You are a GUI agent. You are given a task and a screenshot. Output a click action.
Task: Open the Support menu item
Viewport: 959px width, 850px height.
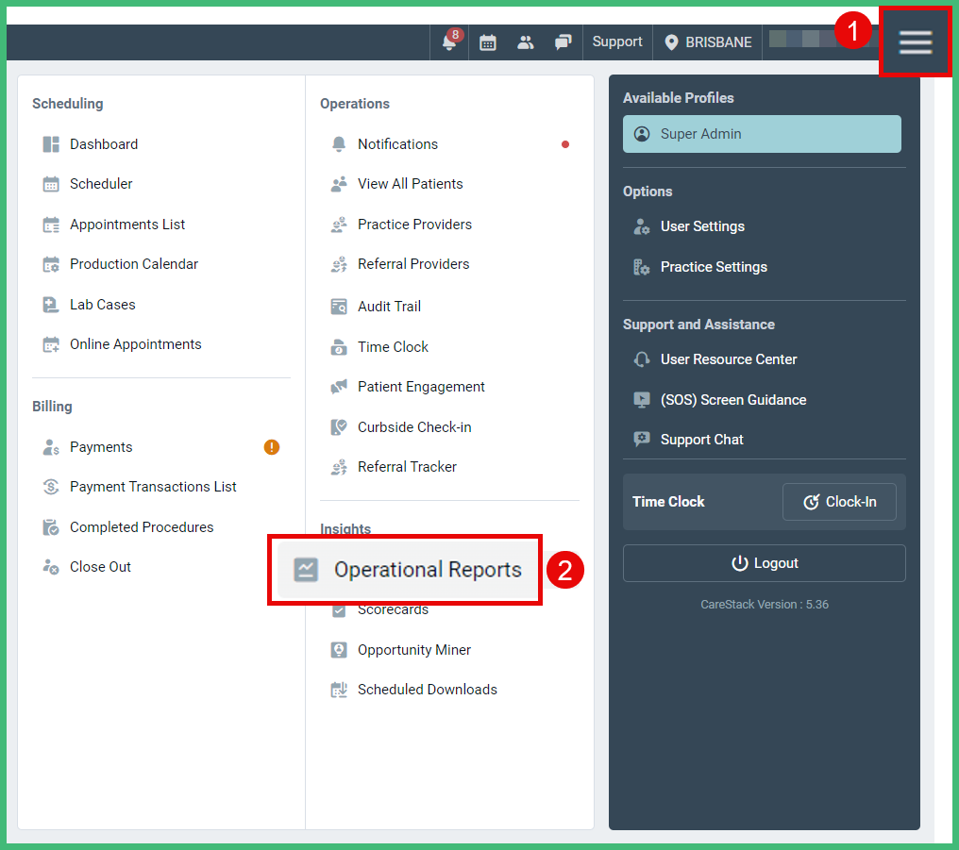617,42
